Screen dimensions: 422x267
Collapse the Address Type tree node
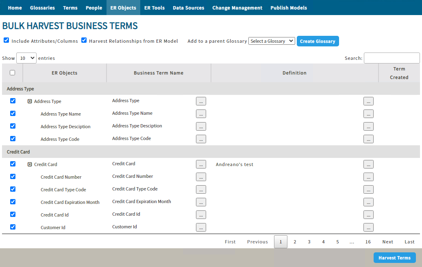click(30, 101)
